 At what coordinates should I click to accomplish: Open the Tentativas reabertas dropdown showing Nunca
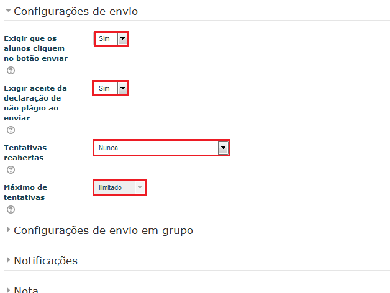coord(161,148)
